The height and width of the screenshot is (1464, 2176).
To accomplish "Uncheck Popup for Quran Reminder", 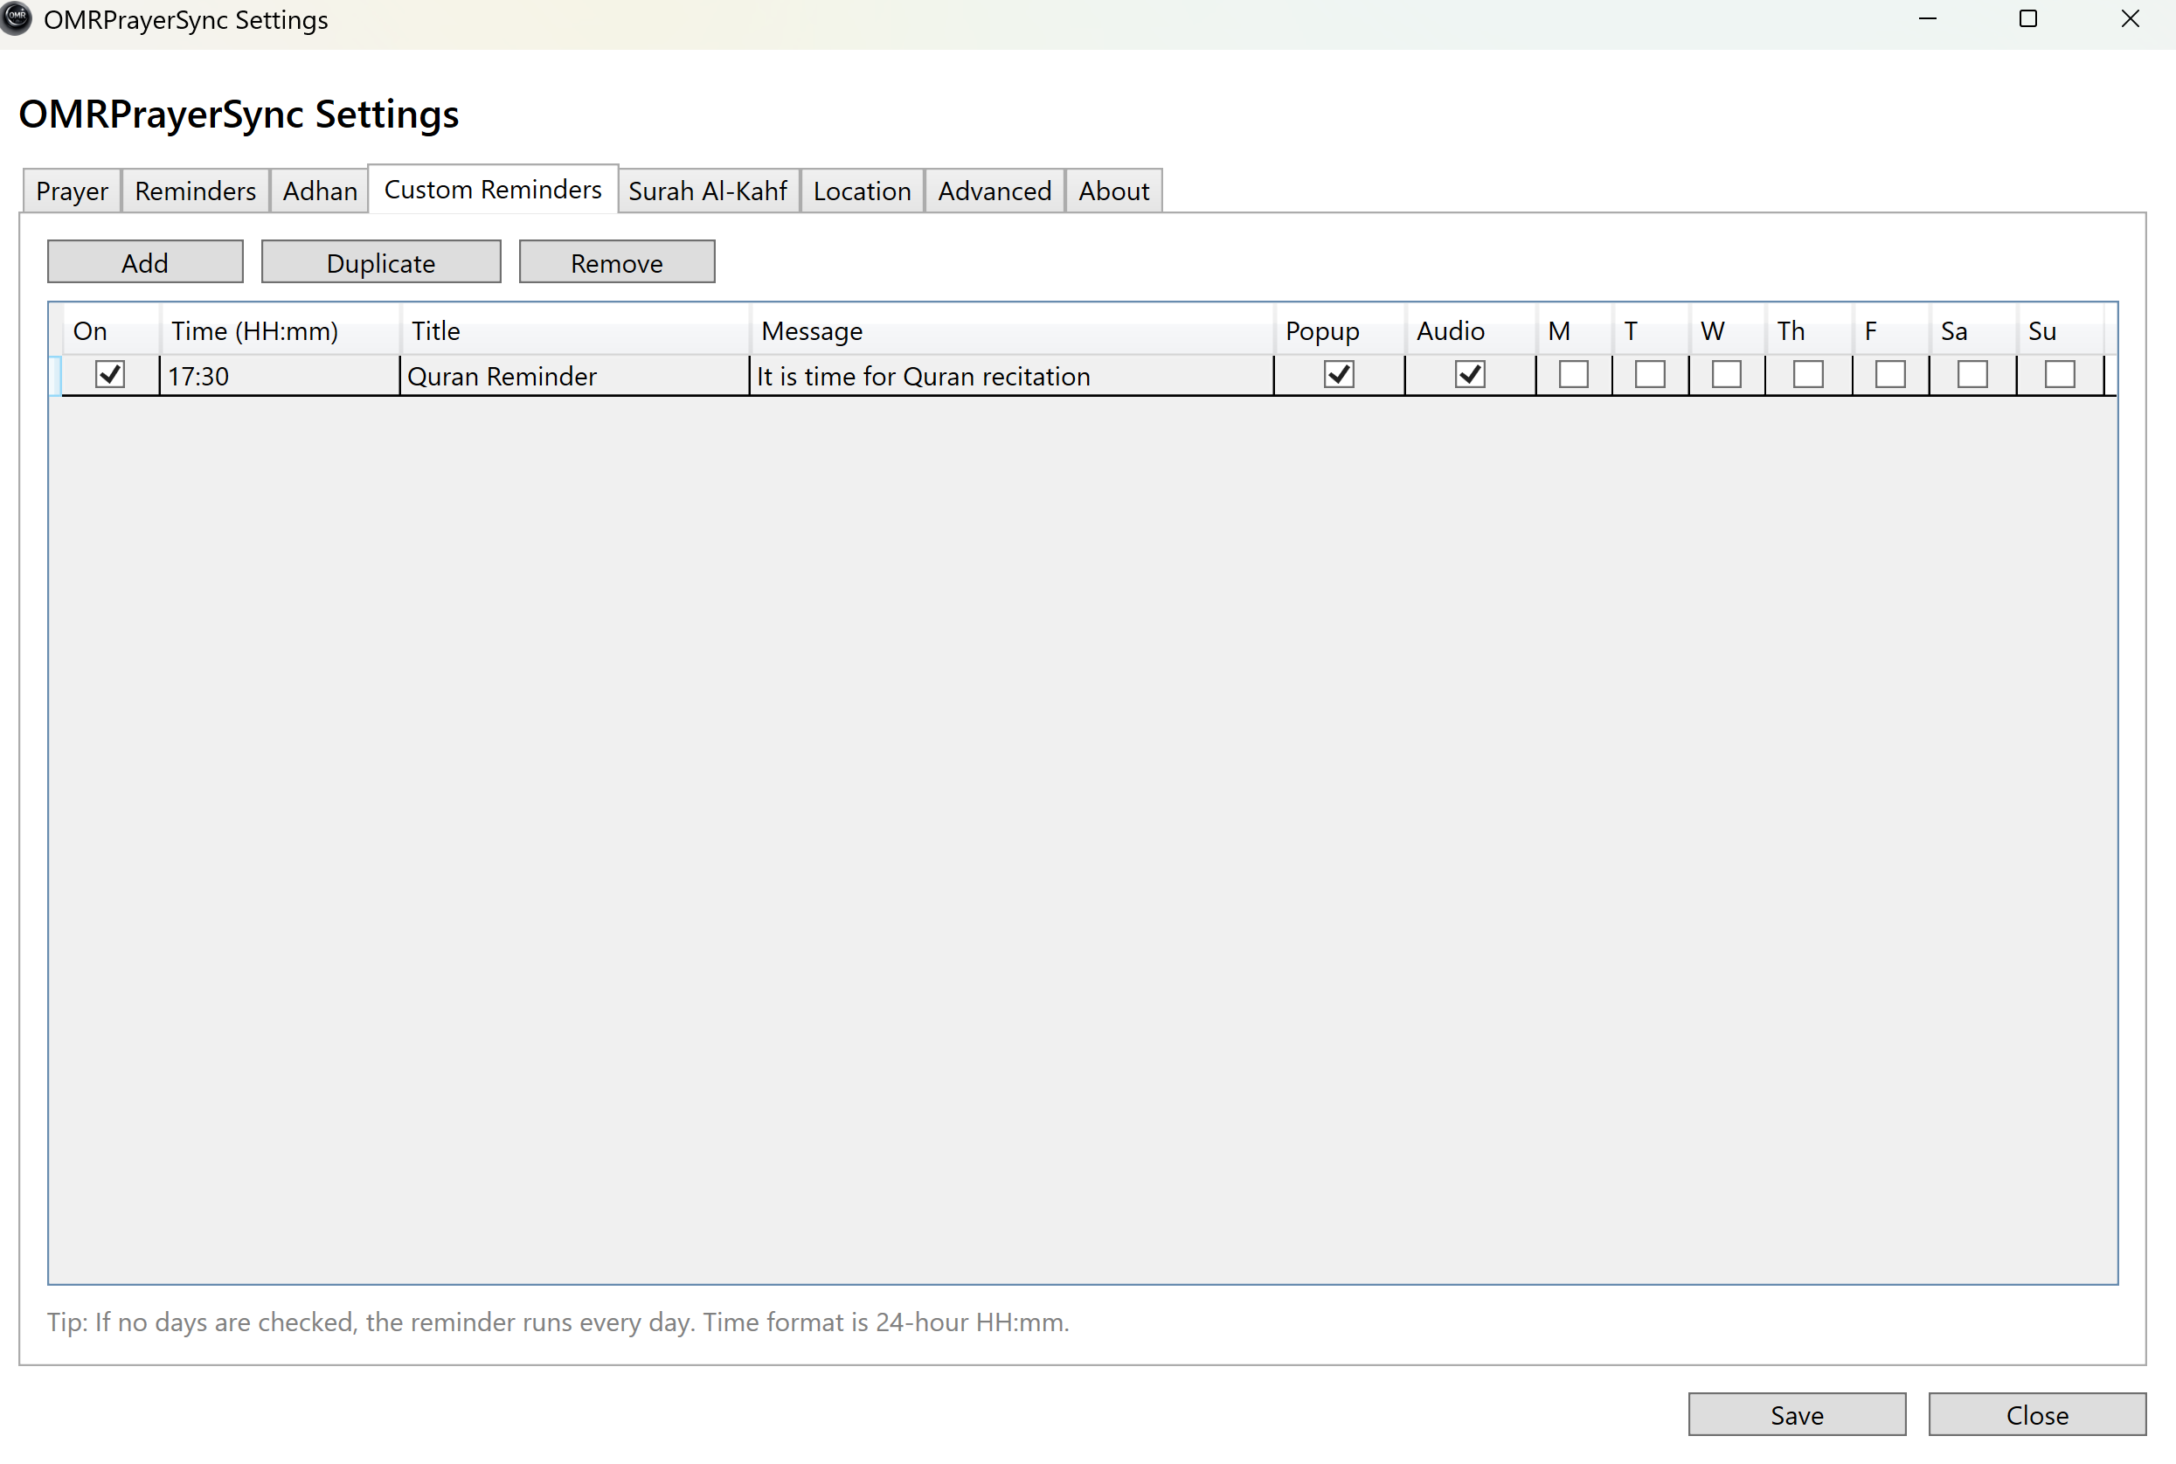I will tap(1339, 374).
